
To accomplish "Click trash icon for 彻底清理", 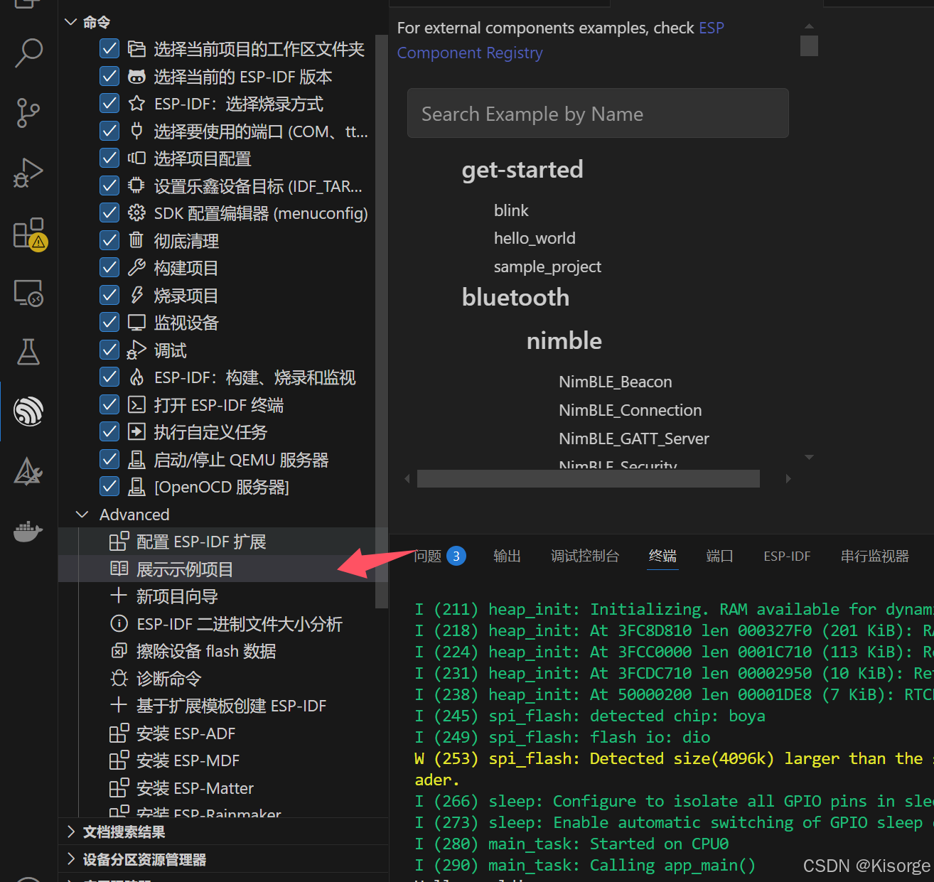I will pos(136,240).
